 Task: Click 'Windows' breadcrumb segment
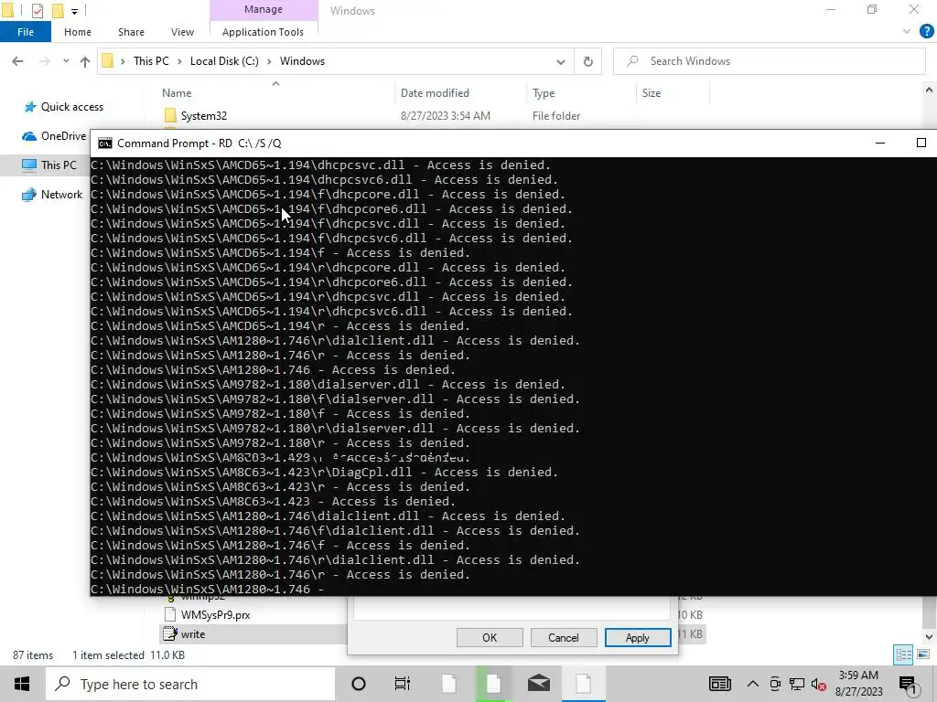(x=302, y=61)
